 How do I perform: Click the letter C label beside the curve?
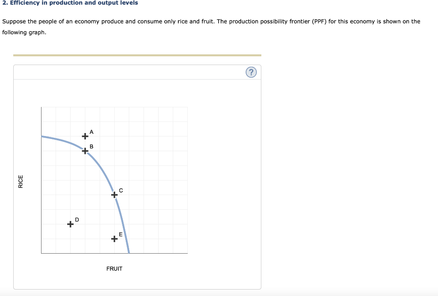tap(121, 190)
